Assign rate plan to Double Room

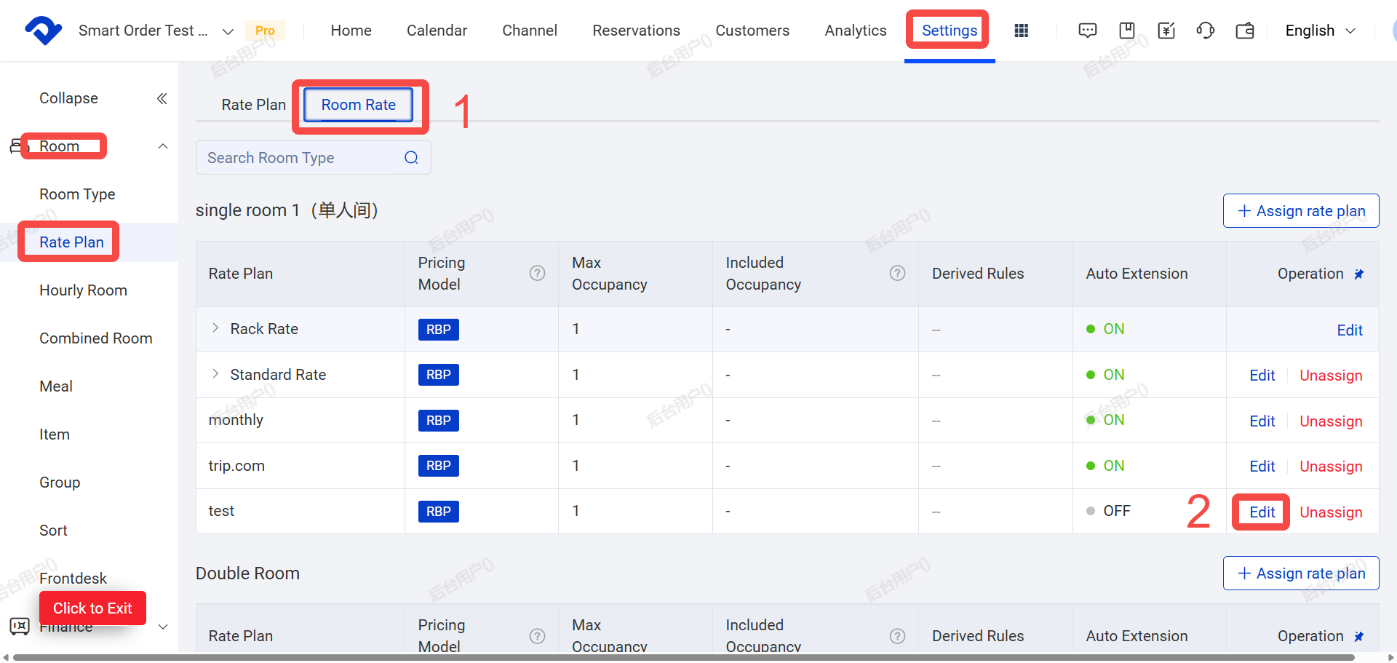[1301, 573]
